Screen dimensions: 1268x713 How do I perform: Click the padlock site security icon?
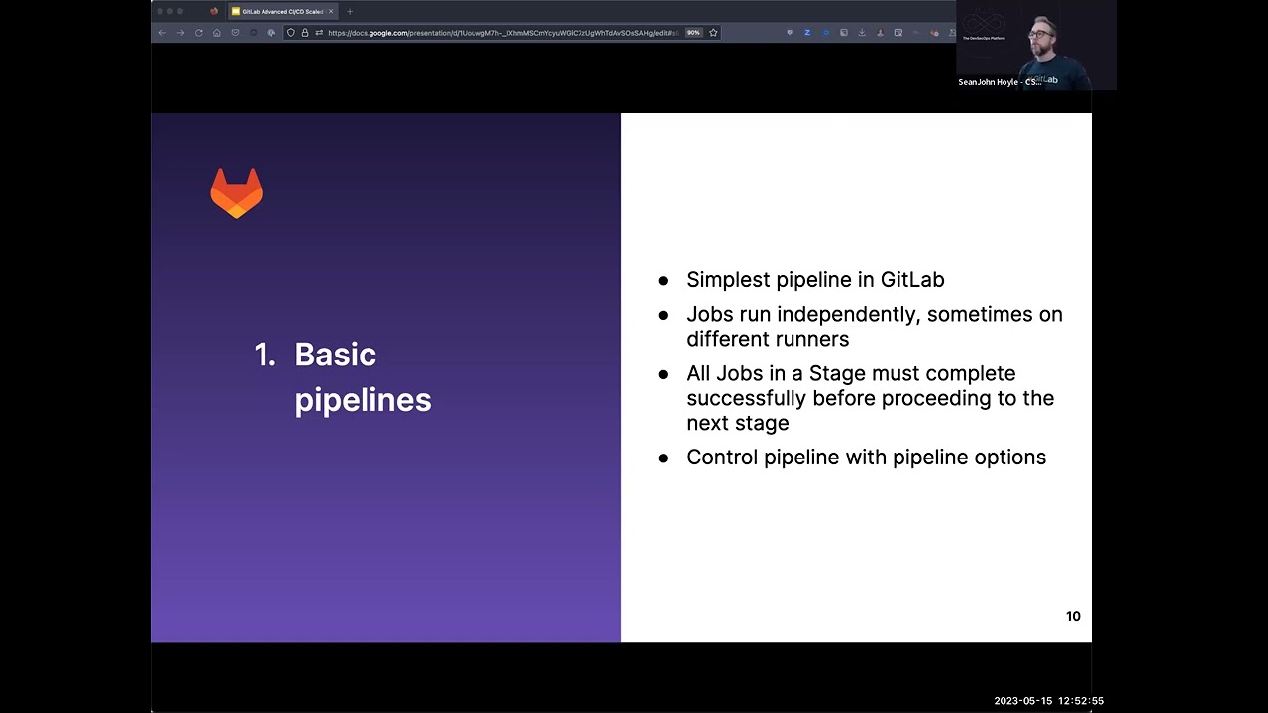click(x=305, y=33)
